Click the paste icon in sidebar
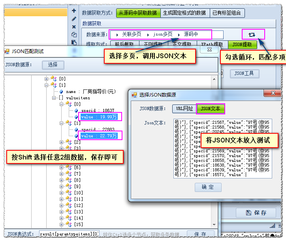286x241 pixels. click(x=74, y=42)
